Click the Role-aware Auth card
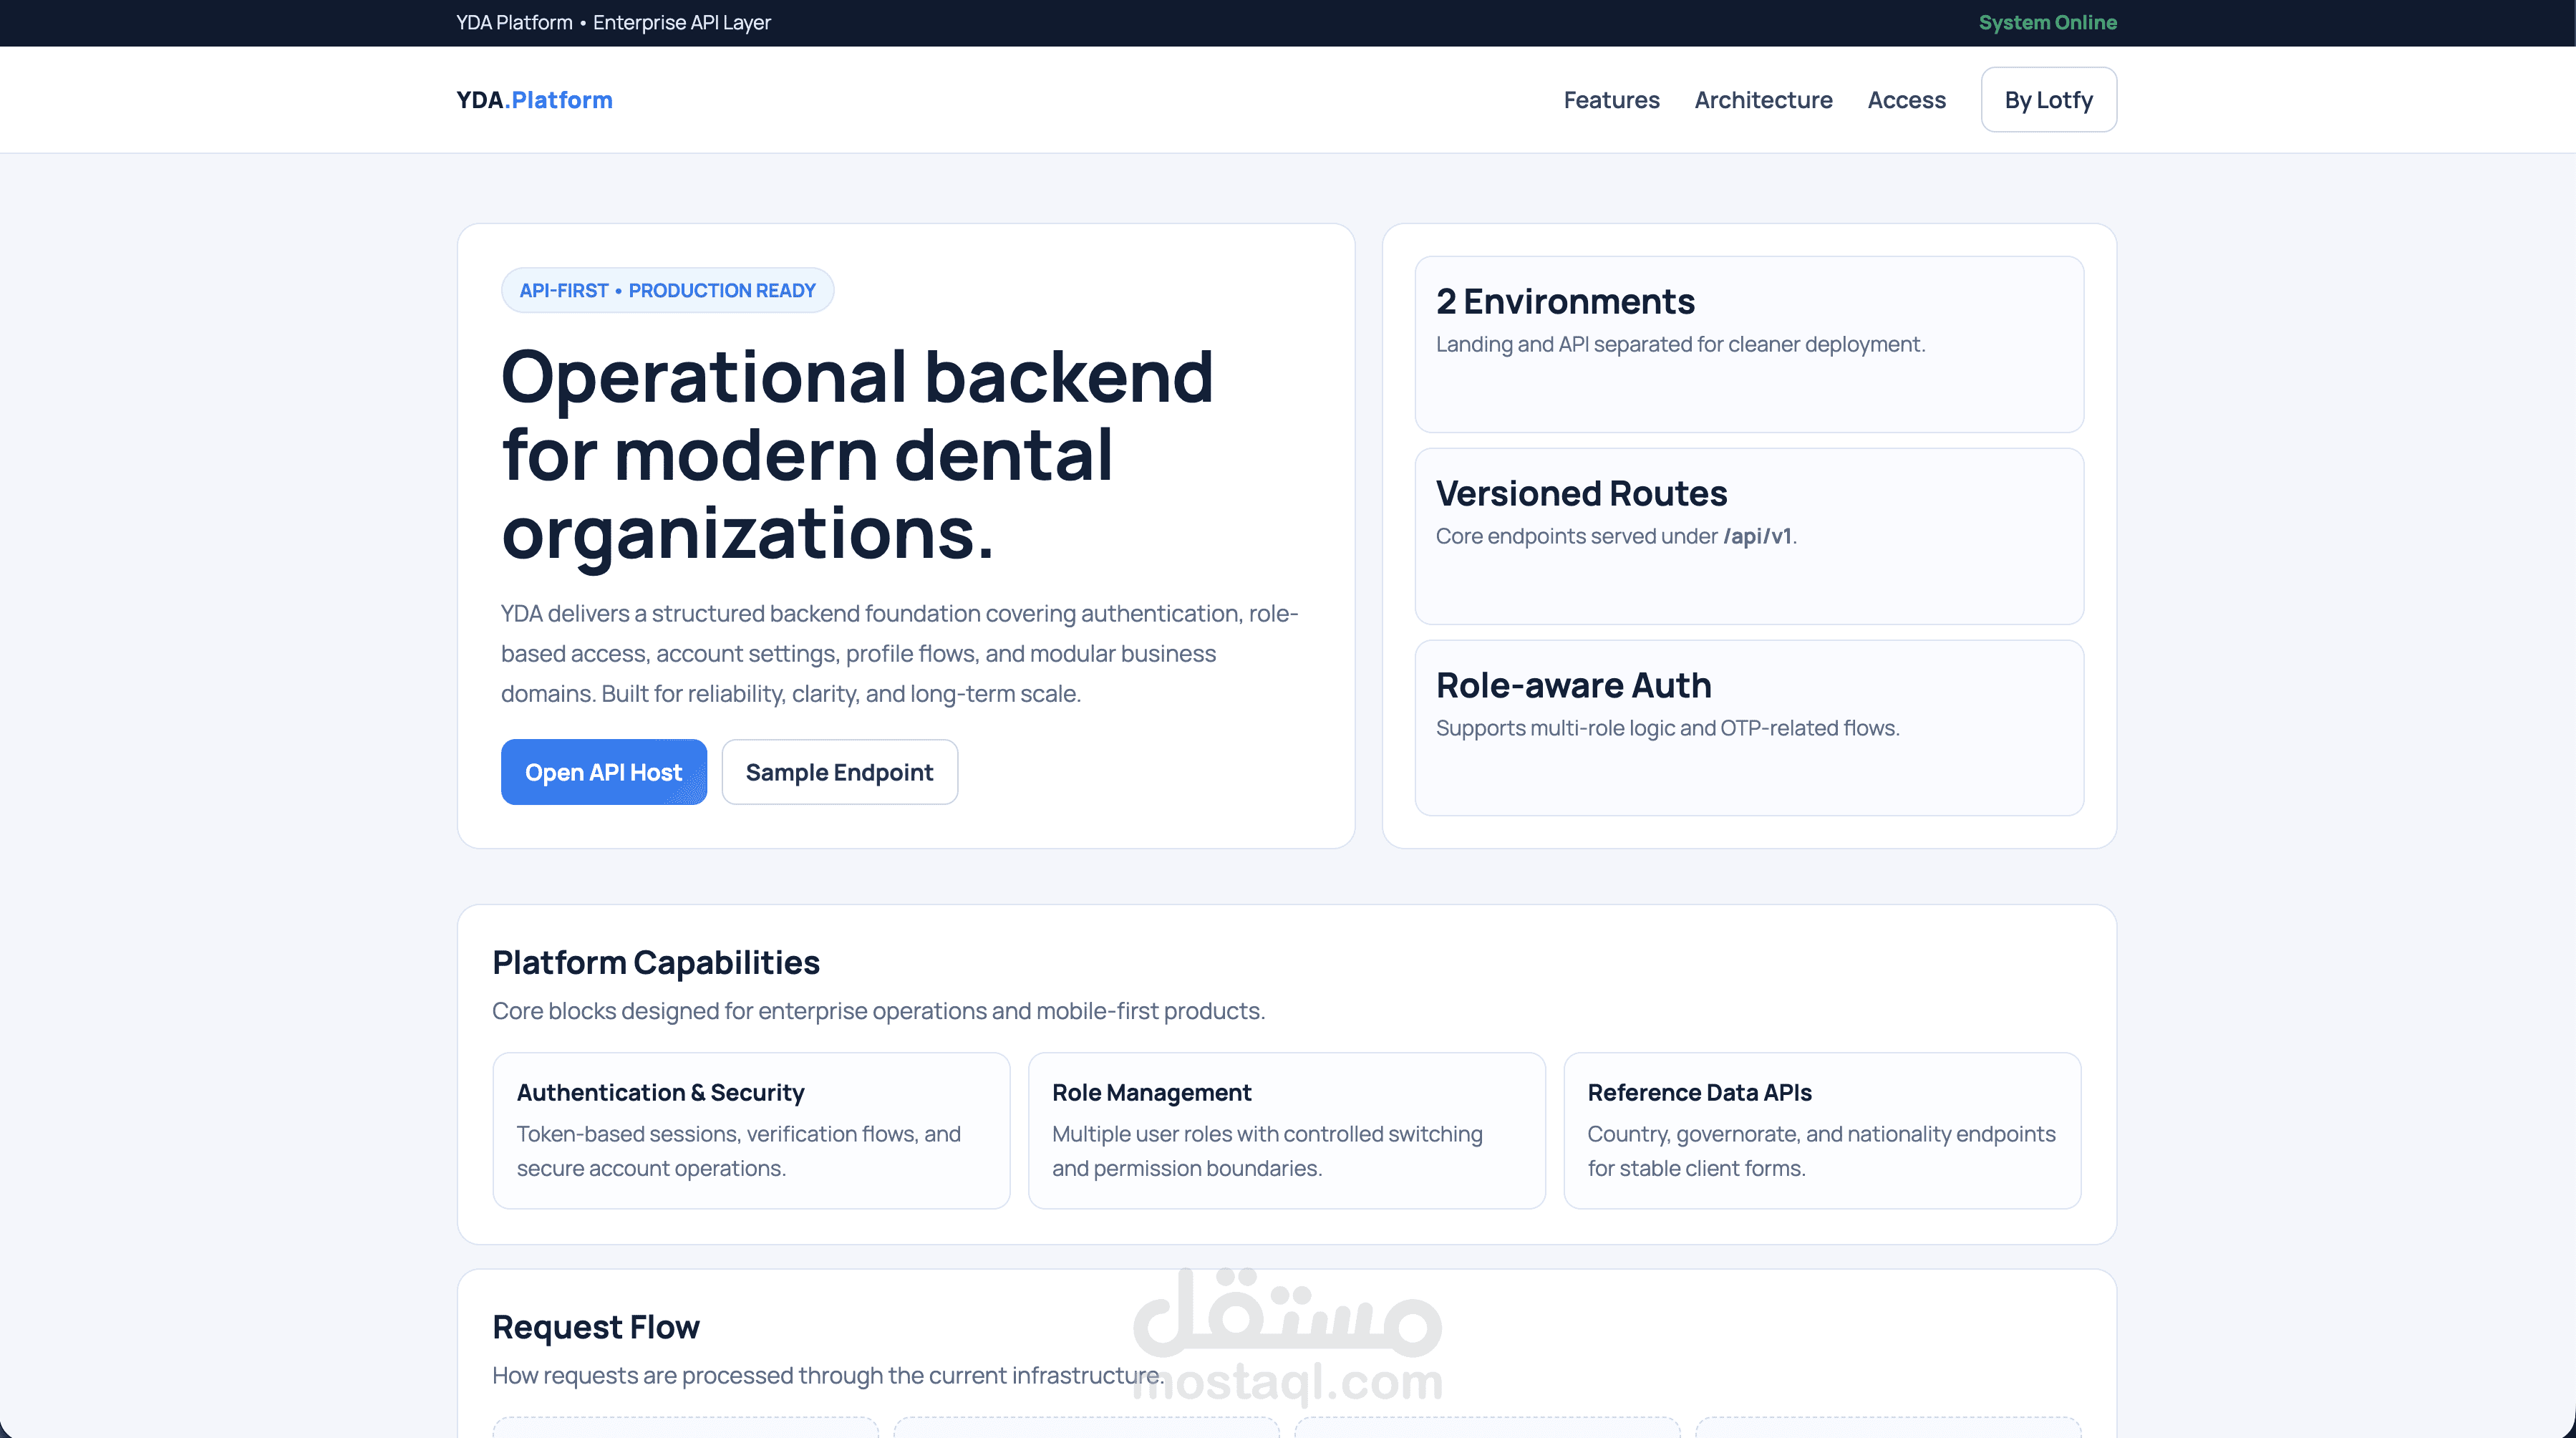Image resolution: width=2576 pixels, height=1438 pixels. pyautogui.click(x=1748, y=727)
